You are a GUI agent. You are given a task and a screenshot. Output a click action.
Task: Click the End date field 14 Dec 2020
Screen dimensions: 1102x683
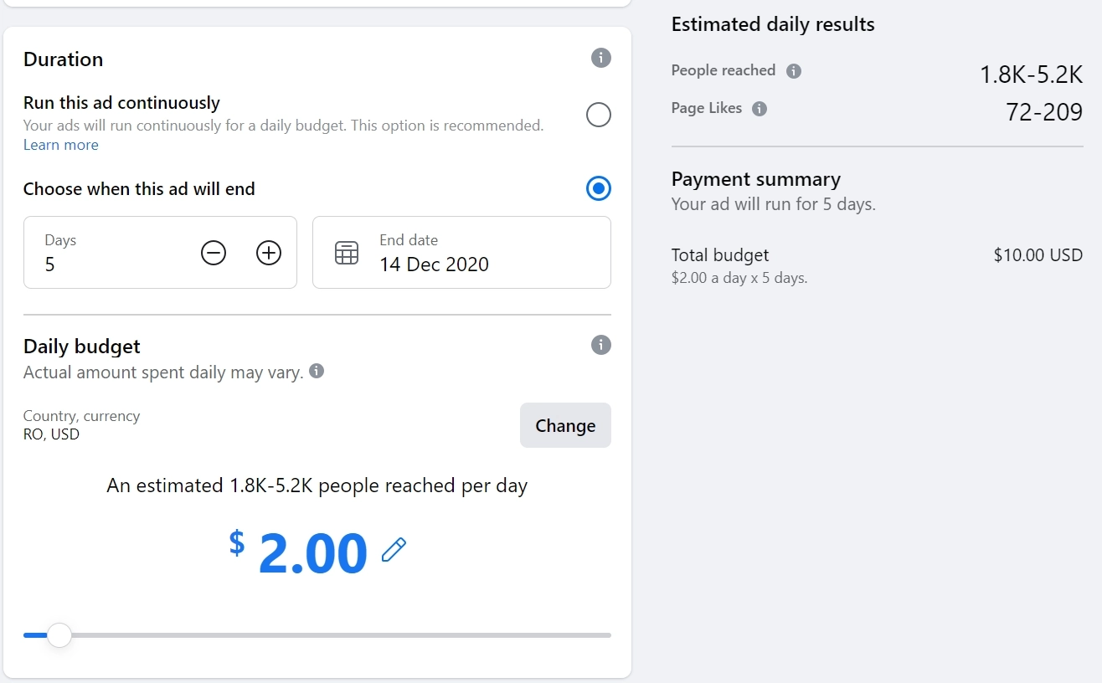461,253
